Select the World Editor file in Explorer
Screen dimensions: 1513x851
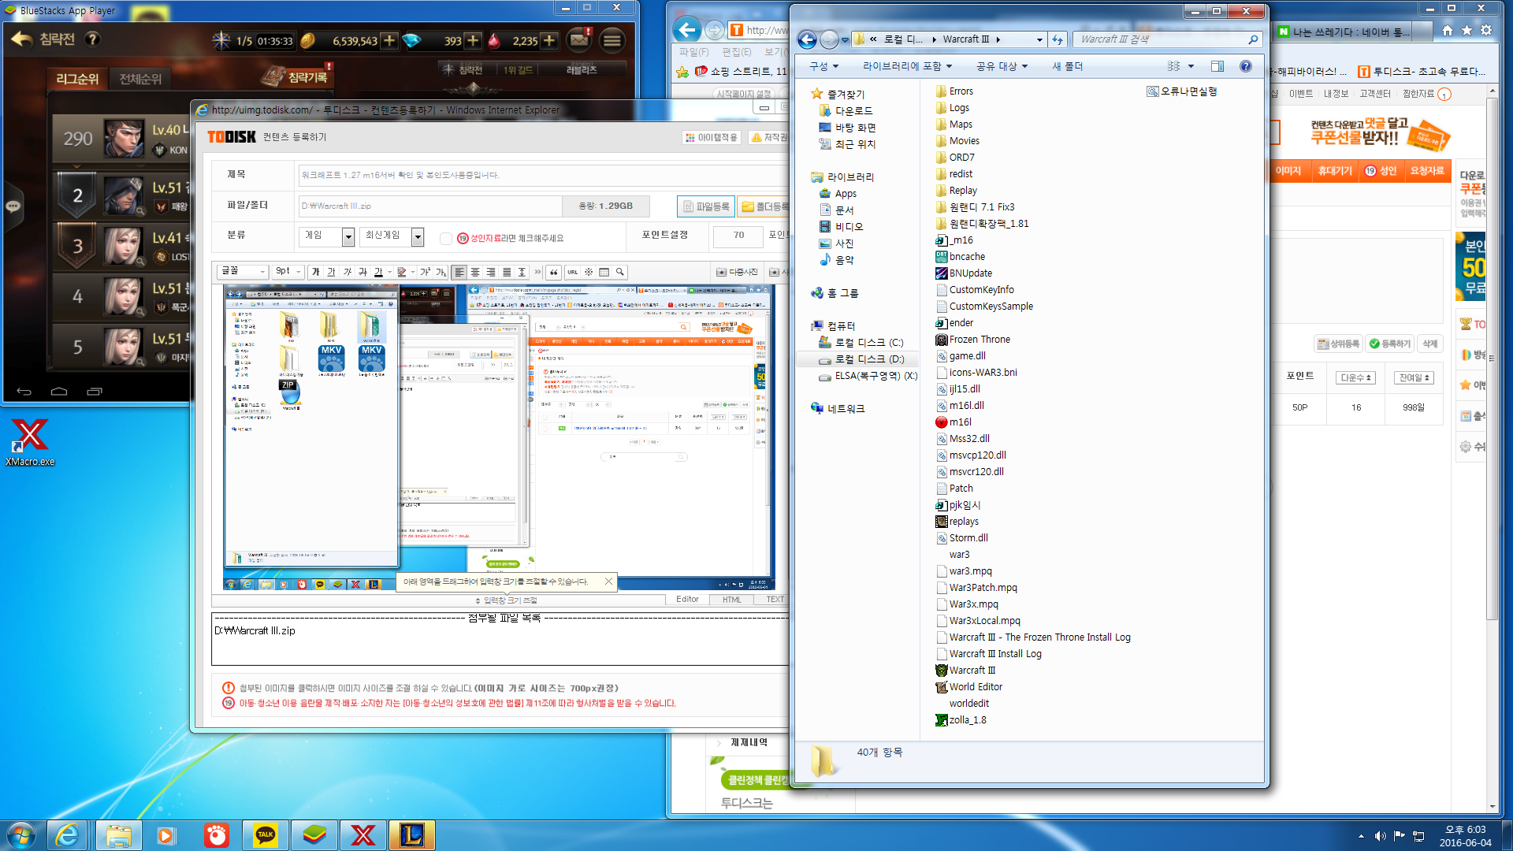(968, 687)
